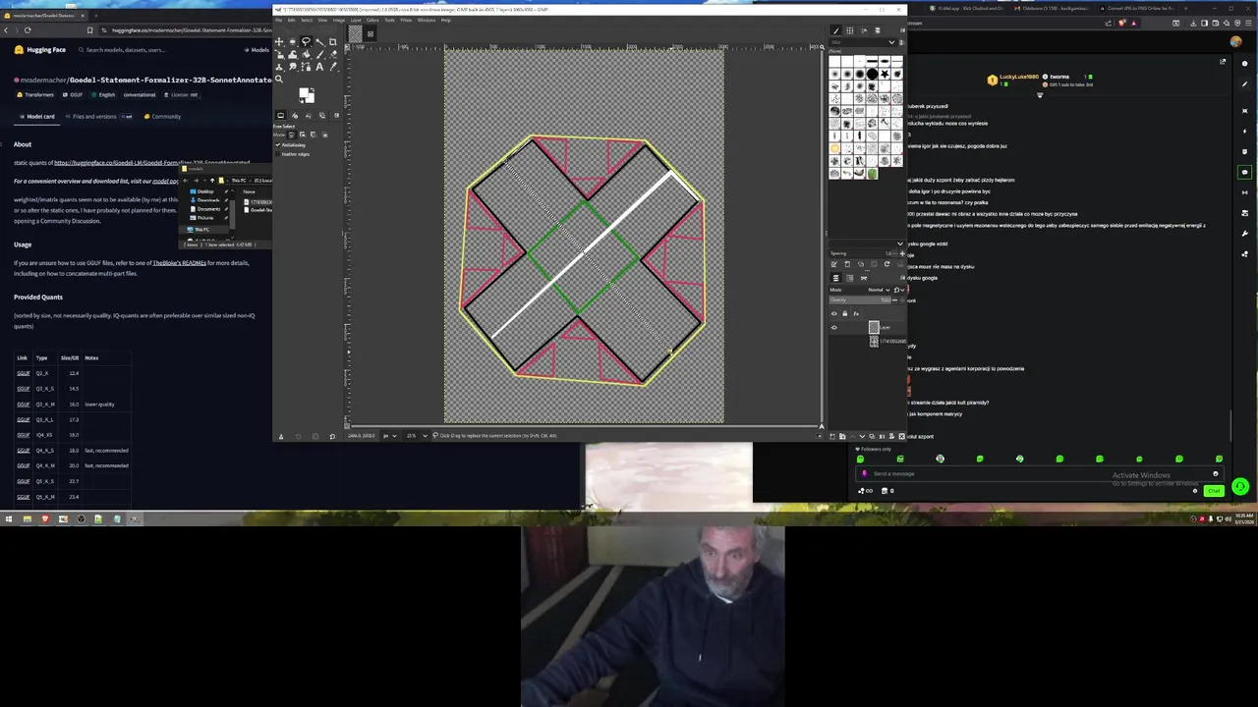Open the Windows Start button

pos(8,518)
